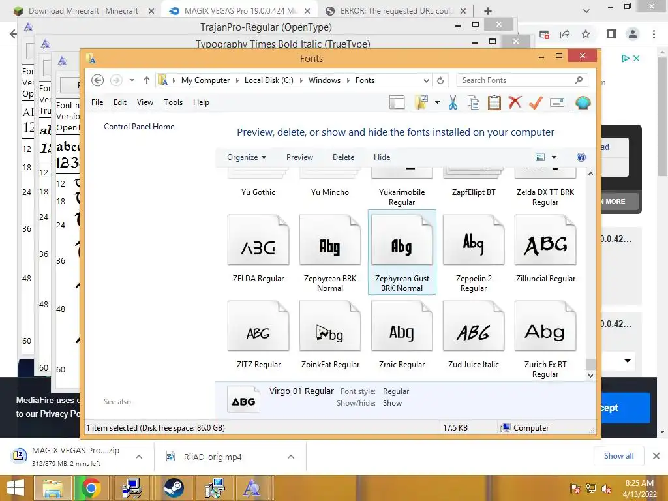Select the Zurich Ex BT Regular font
This screenshot has width=668, height=501.
point(545,339)
